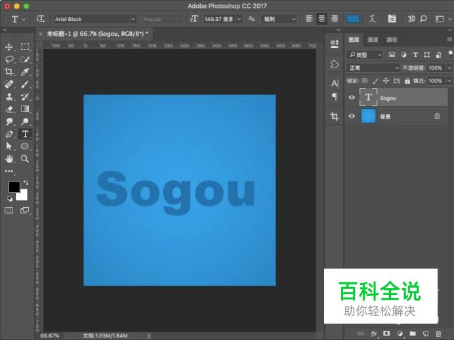Open the blue text color swatch
Viewport: 454px width, 340px height.
click(x=353, y=19)
